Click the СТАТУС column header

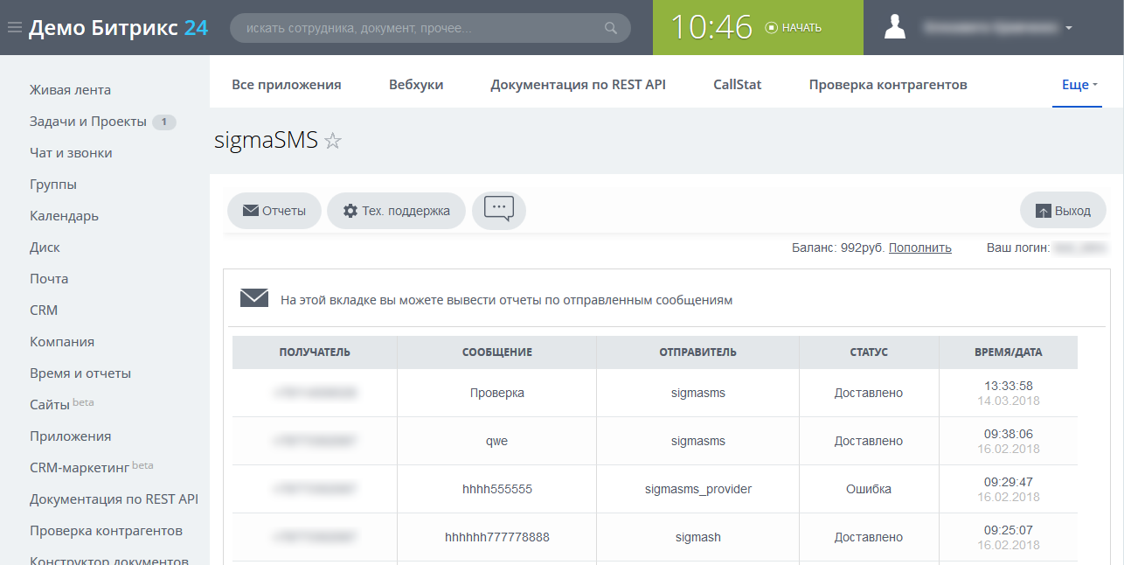[x=869, y=352]
